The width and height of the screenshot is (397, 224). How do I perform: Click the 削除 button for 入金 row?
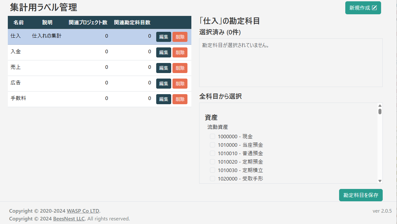pyautogui.click(x=180, y=52)
